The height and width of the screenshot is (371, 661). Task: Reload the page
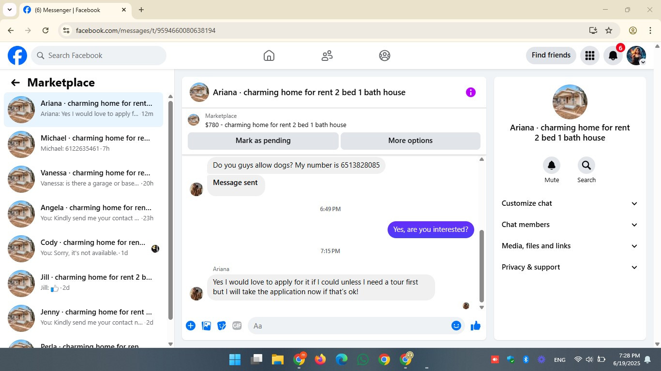pos(45,30)
